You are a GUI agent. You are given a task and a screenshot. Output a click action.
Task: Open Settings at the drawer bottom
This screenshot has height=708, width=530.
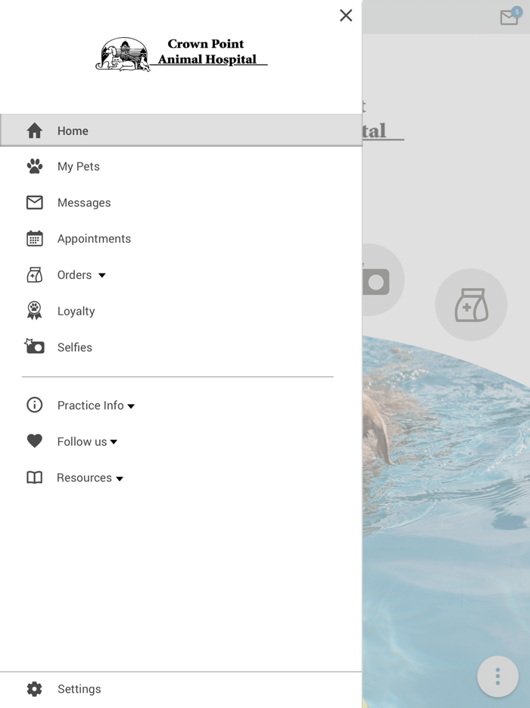click(x=79, y=689)
